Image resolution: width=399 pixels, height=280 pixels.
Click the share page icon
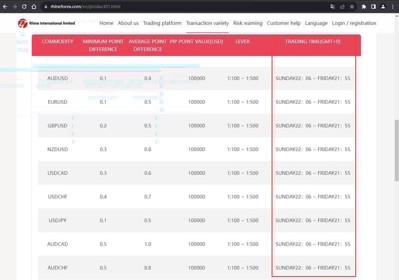point(342,6)
